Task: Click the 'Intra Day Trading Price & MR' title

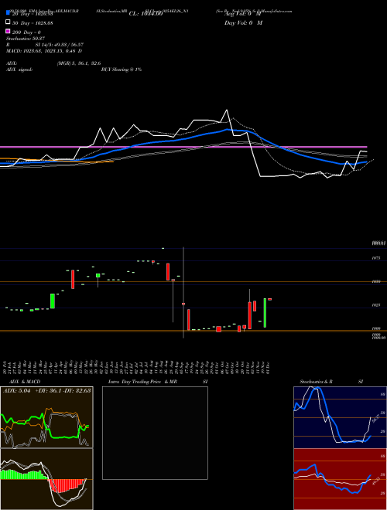Action: coord(142,382)
